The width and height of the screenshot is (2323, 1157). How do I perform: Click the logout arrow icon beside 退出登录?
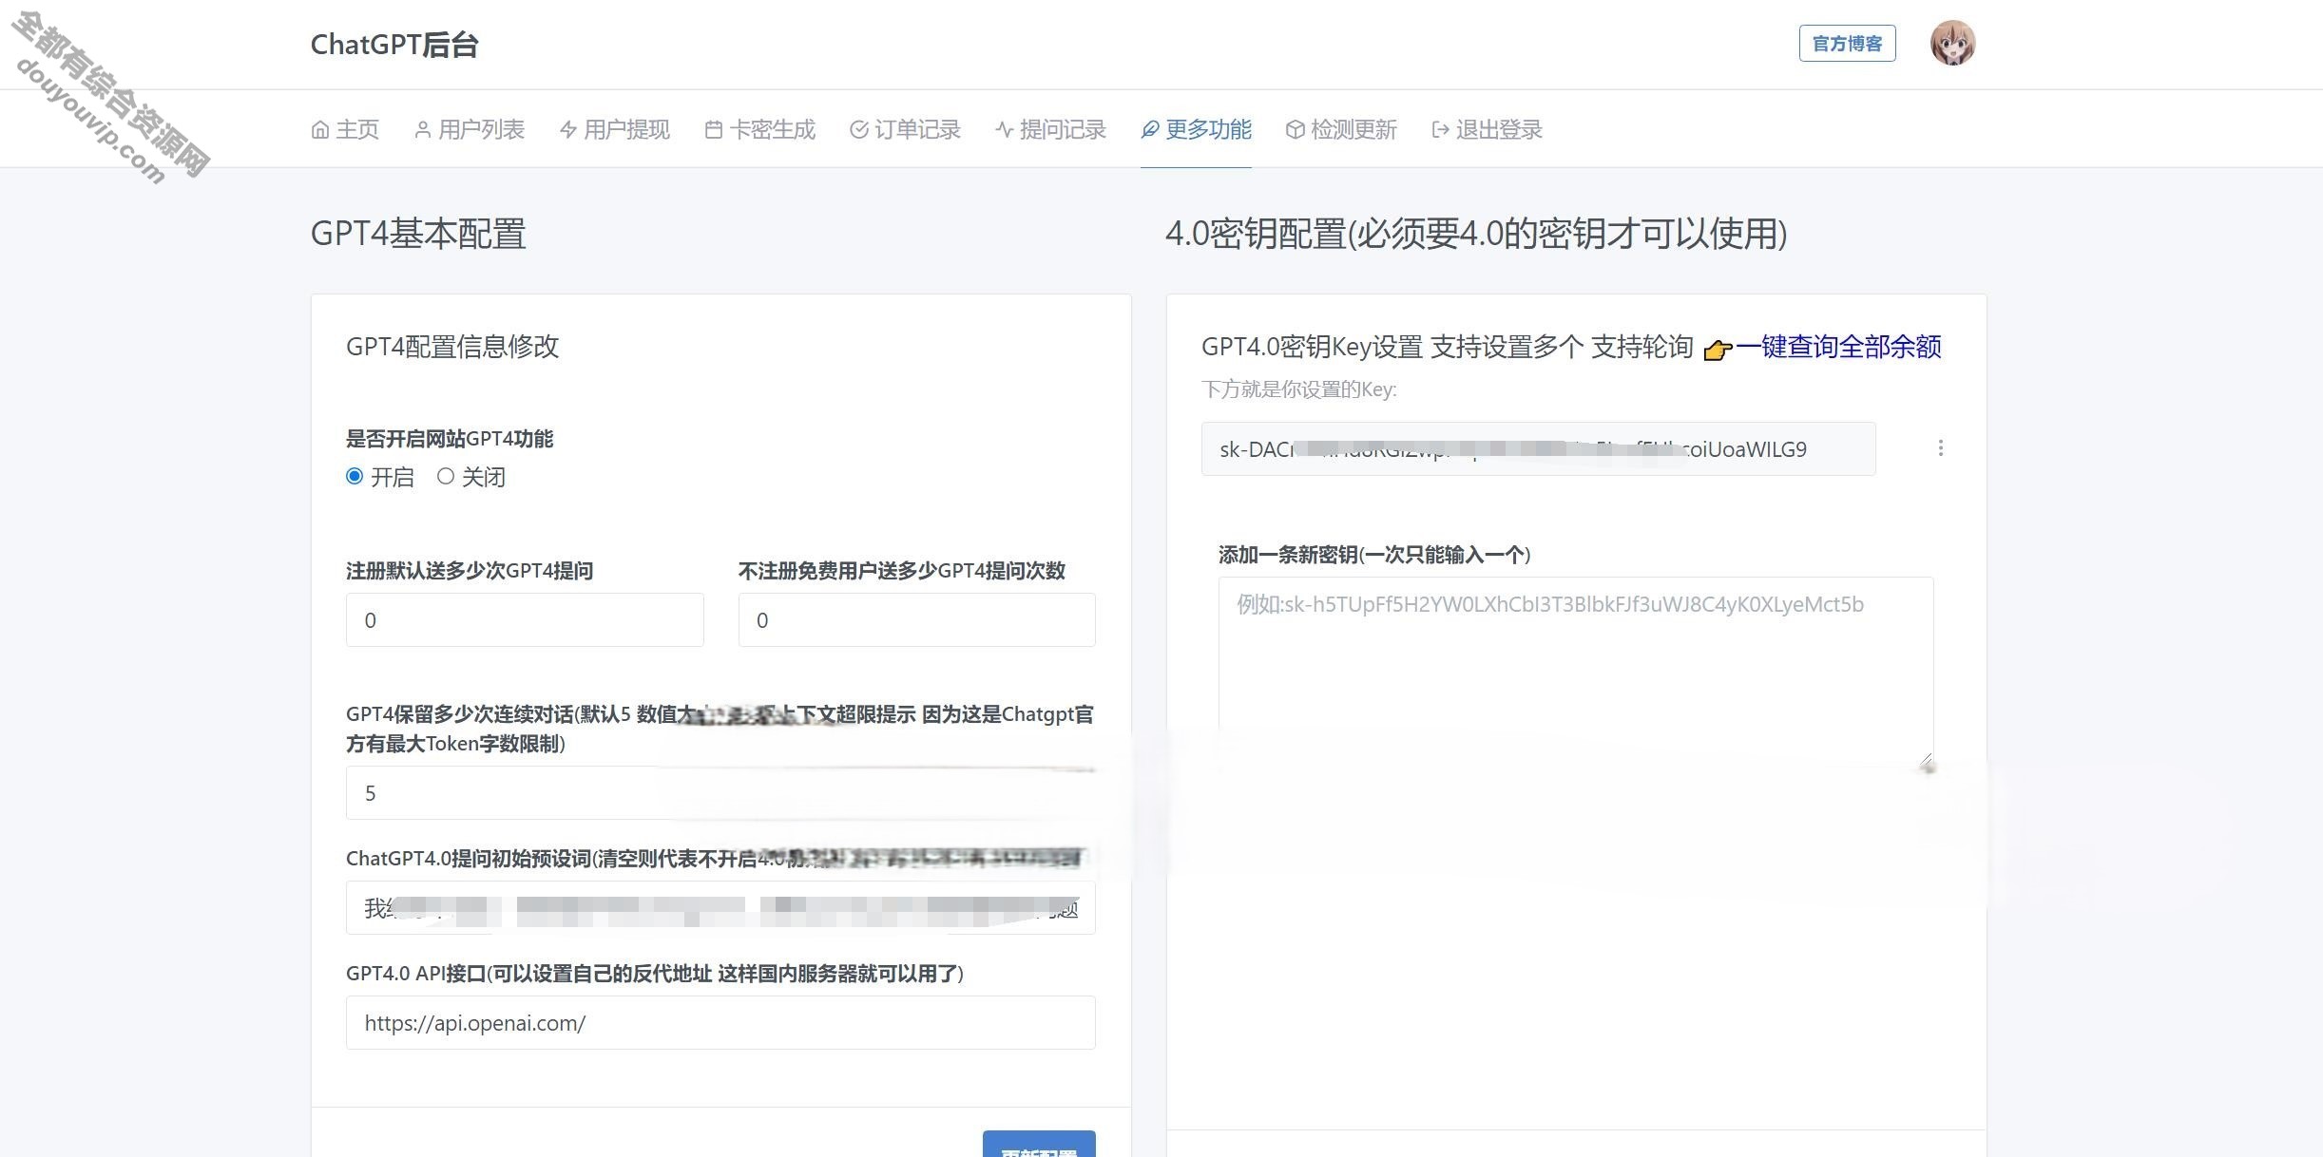tap(1441, 130)
